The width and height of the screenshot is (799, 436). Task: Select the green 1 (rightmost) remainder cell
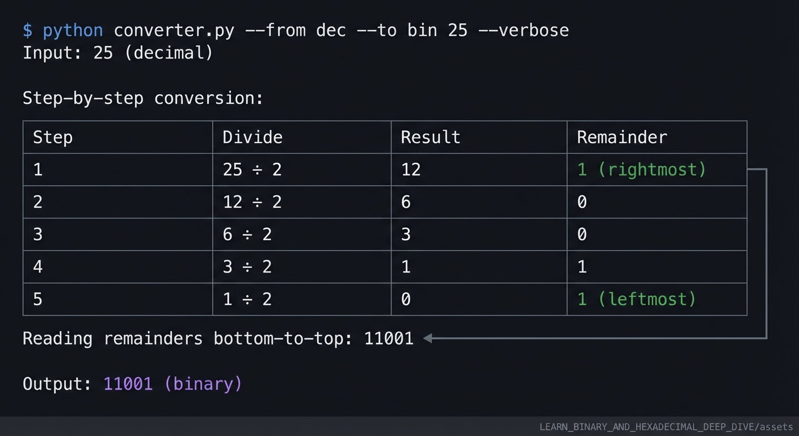click(x=641, y=170)
